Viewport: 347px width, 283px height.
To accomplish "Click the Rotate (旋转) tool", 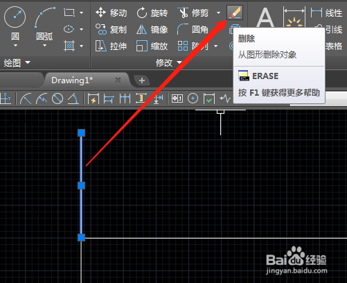I will point(152,12).
